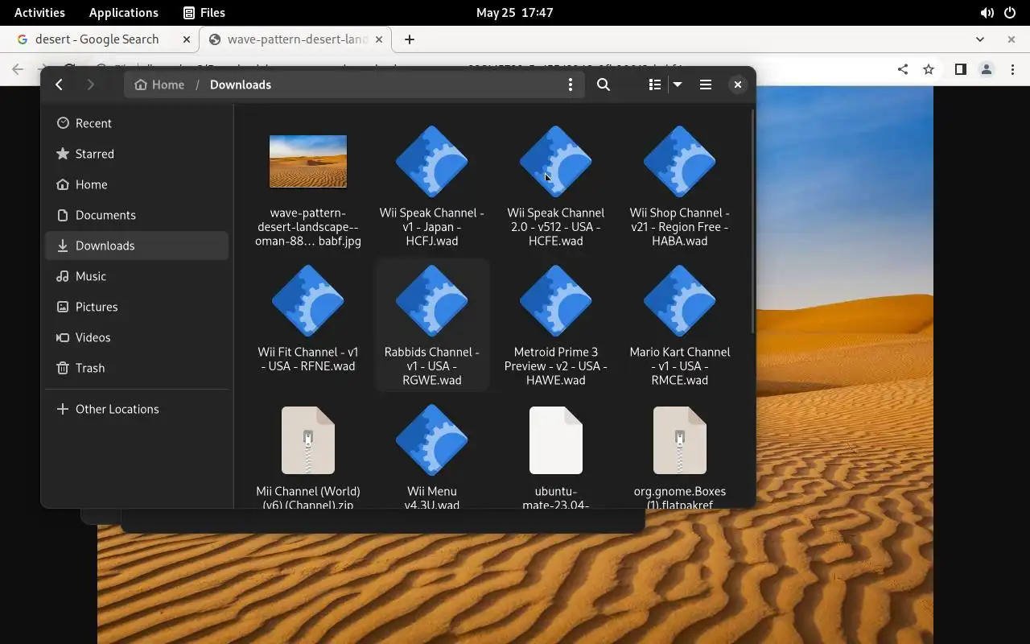The width and height of the screenshot is (1030, 644).
Task: Select Wii Speak Channel 2.0 USA file icon
Action: [556, 161]
